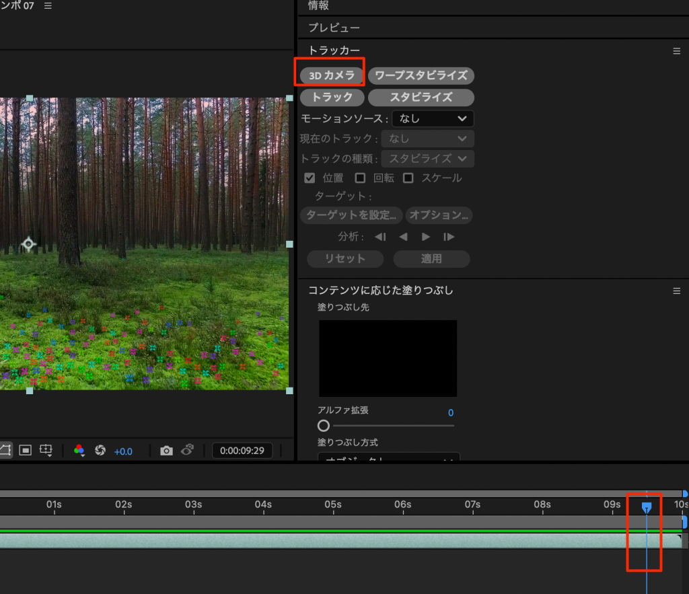Toggle the 位置 checkbox
Image resolution: width=689 pixels, height=594 pixels.
[x=310, y=178]
